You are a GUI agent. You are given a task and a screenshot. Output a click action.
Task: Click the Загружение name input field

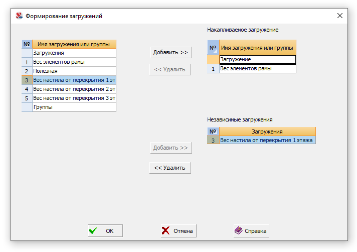coord(258,59)
